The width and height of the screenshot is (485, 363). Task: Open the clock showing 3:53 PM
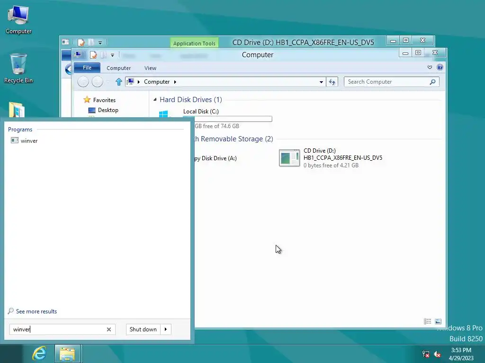(x=461, y=354)
